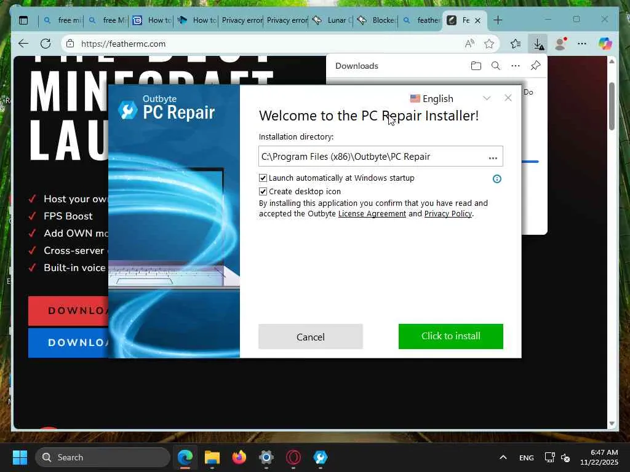
Task: Cancel the PC Repair installer
Action: coord(311,336)
